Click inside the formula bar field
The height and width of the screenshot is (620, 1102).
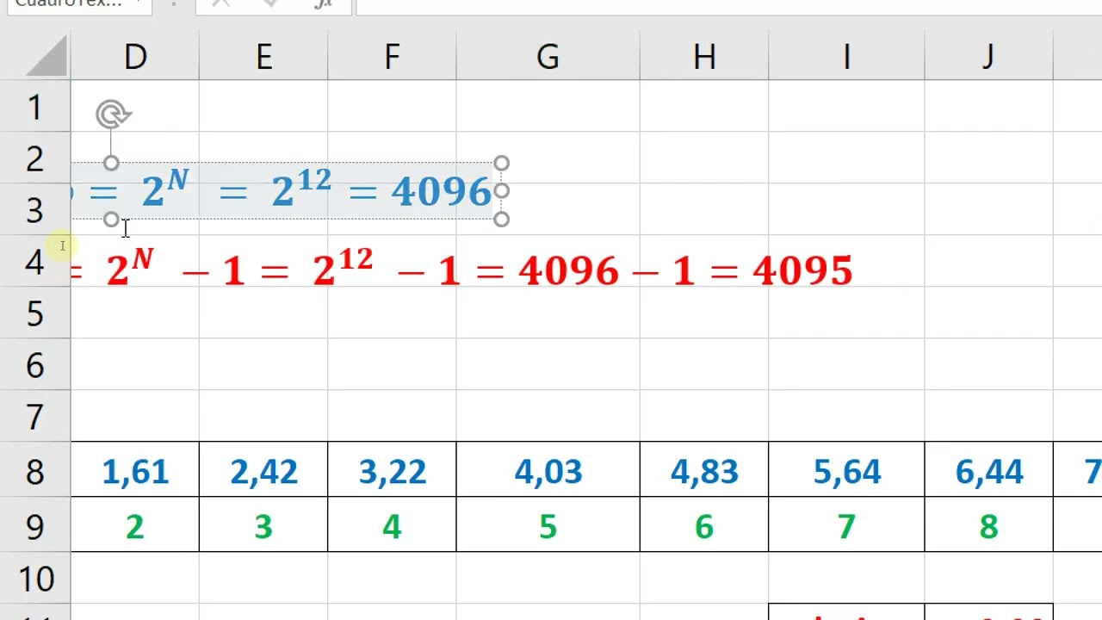728,5
